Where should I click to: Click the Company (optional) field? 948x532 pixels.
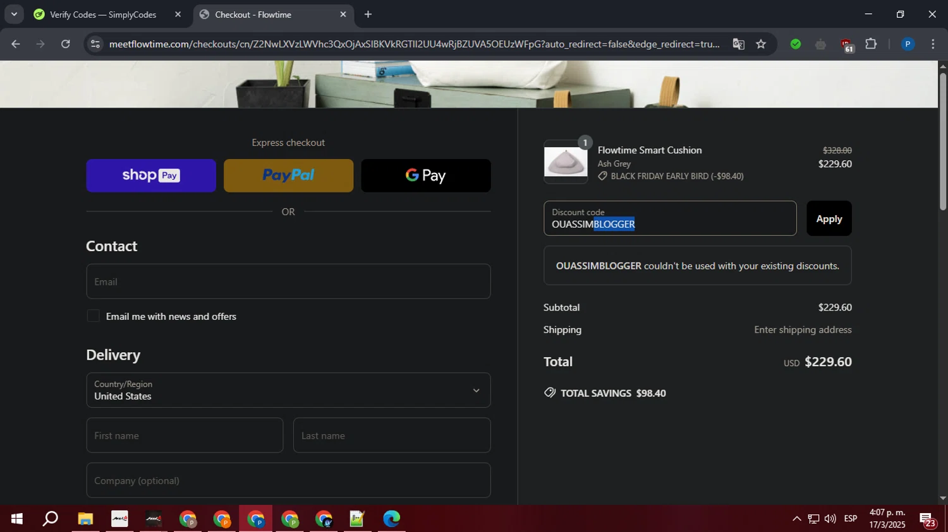pyautogui.click(x=288, y=480)
